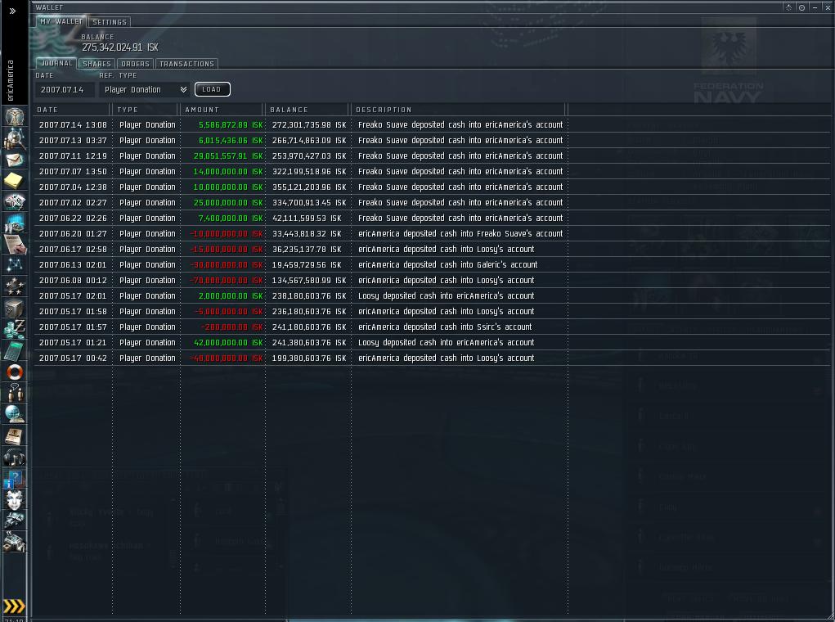Image resolution: width=835 pixels, height=622 pixels.
Task: Click amount 42,000,000.00 ISK
Action: pyautogui.click(x=228, y=342)
